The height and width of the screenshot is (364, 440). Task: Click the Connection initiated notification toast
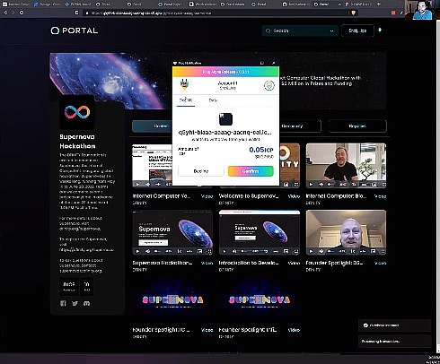pyautogui.click(x=395, y=325)
